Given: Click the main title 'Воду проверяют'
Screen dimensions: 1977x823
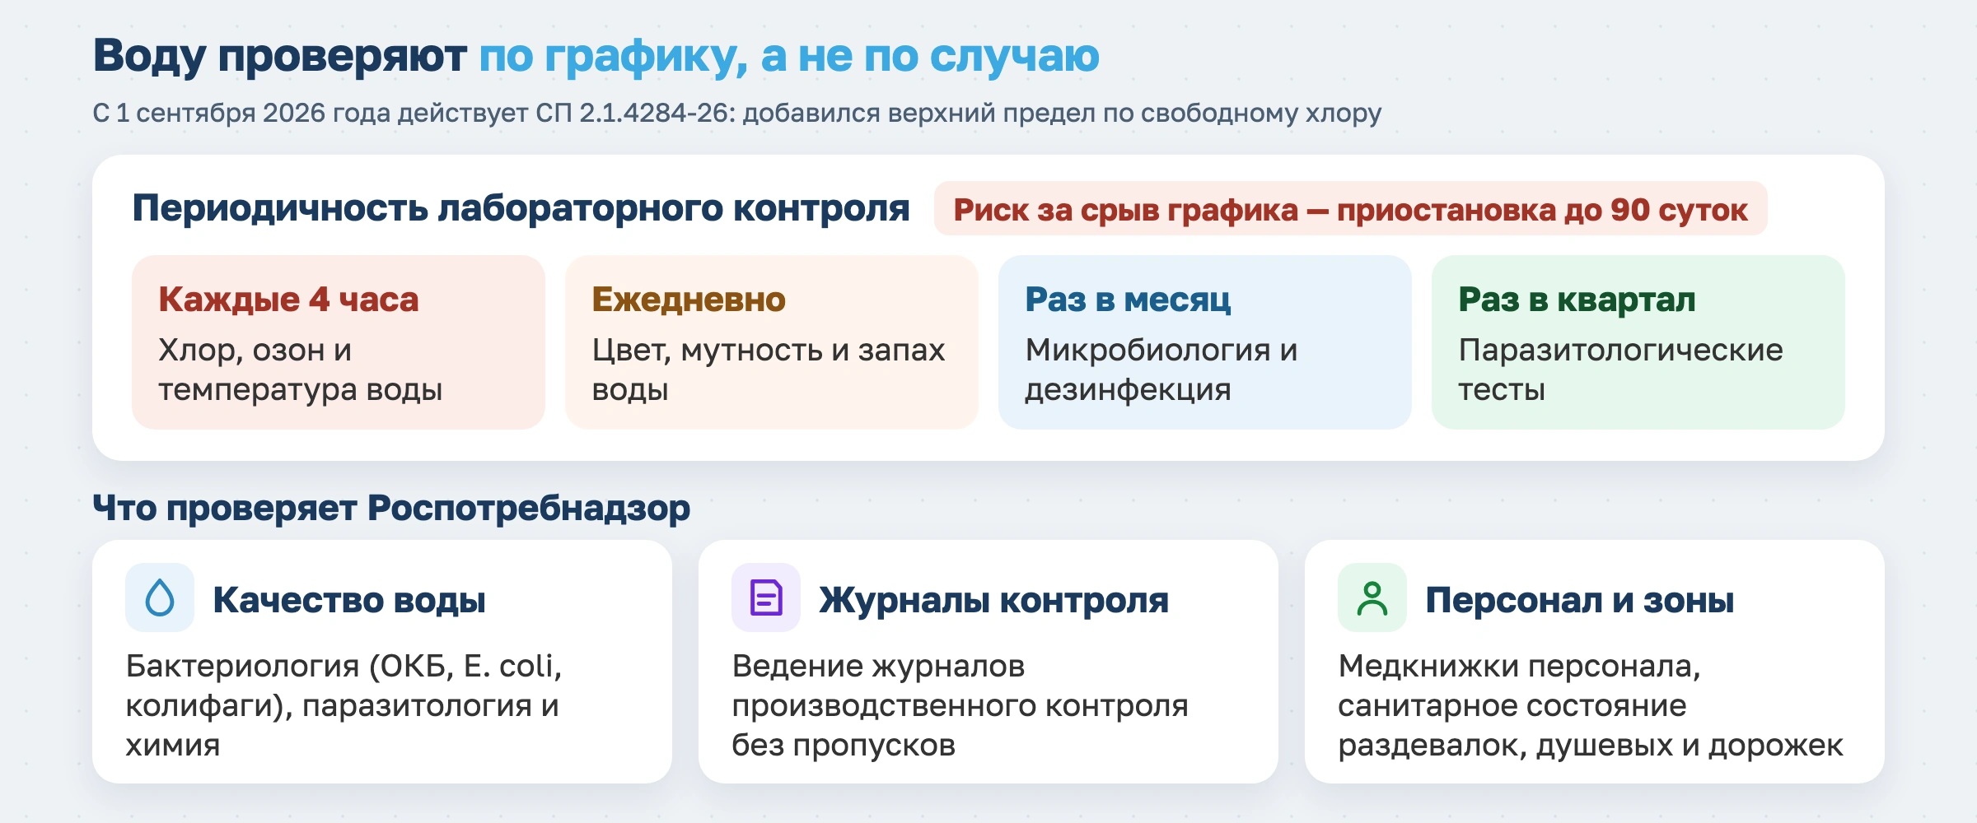Looking at the screenshot, I should click(x=280, y=56).
